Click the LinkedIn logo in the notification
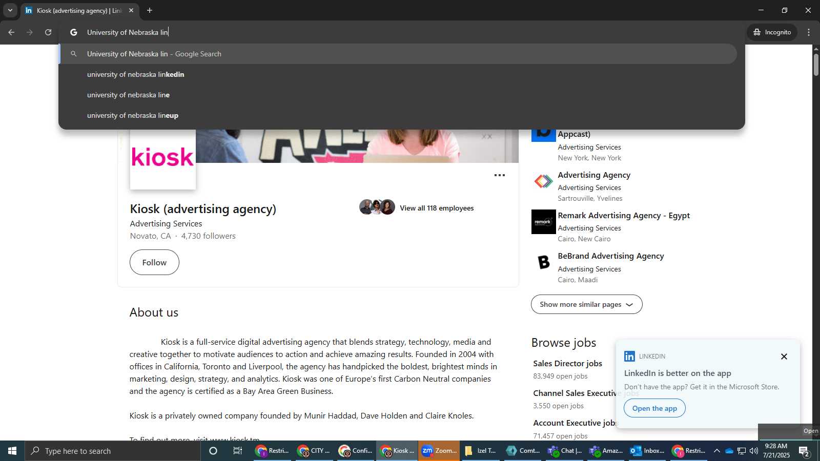Image resolution: width=820 pixels, height=461 pixels. 629,356
